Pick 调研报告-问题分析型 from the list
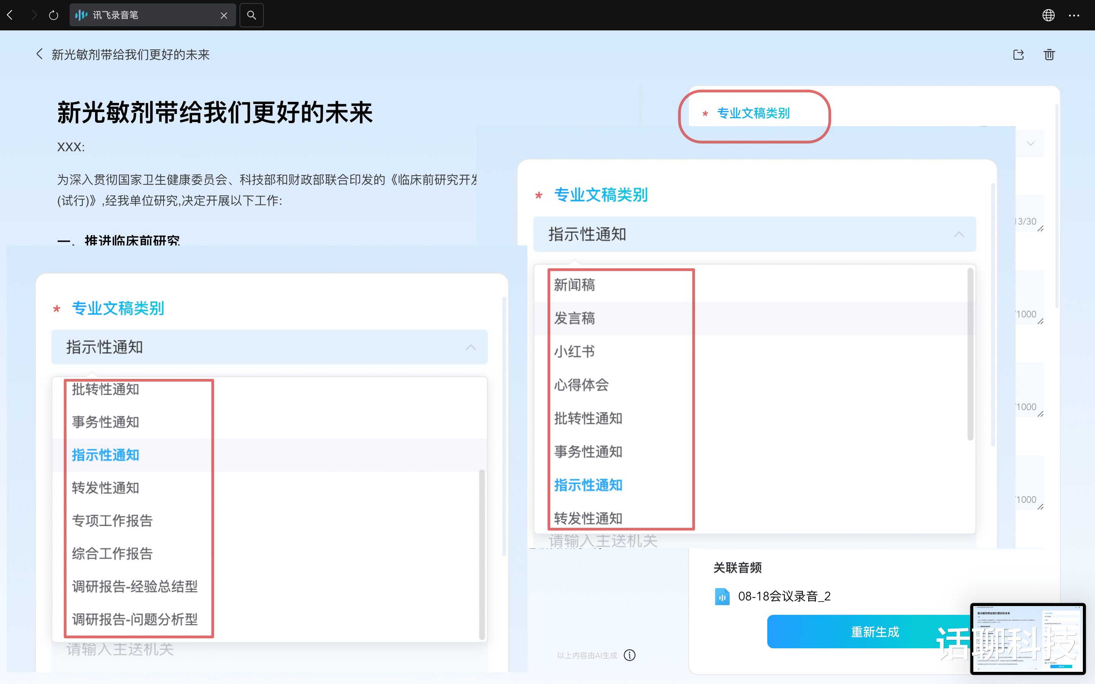 click(x=135, y=619)
